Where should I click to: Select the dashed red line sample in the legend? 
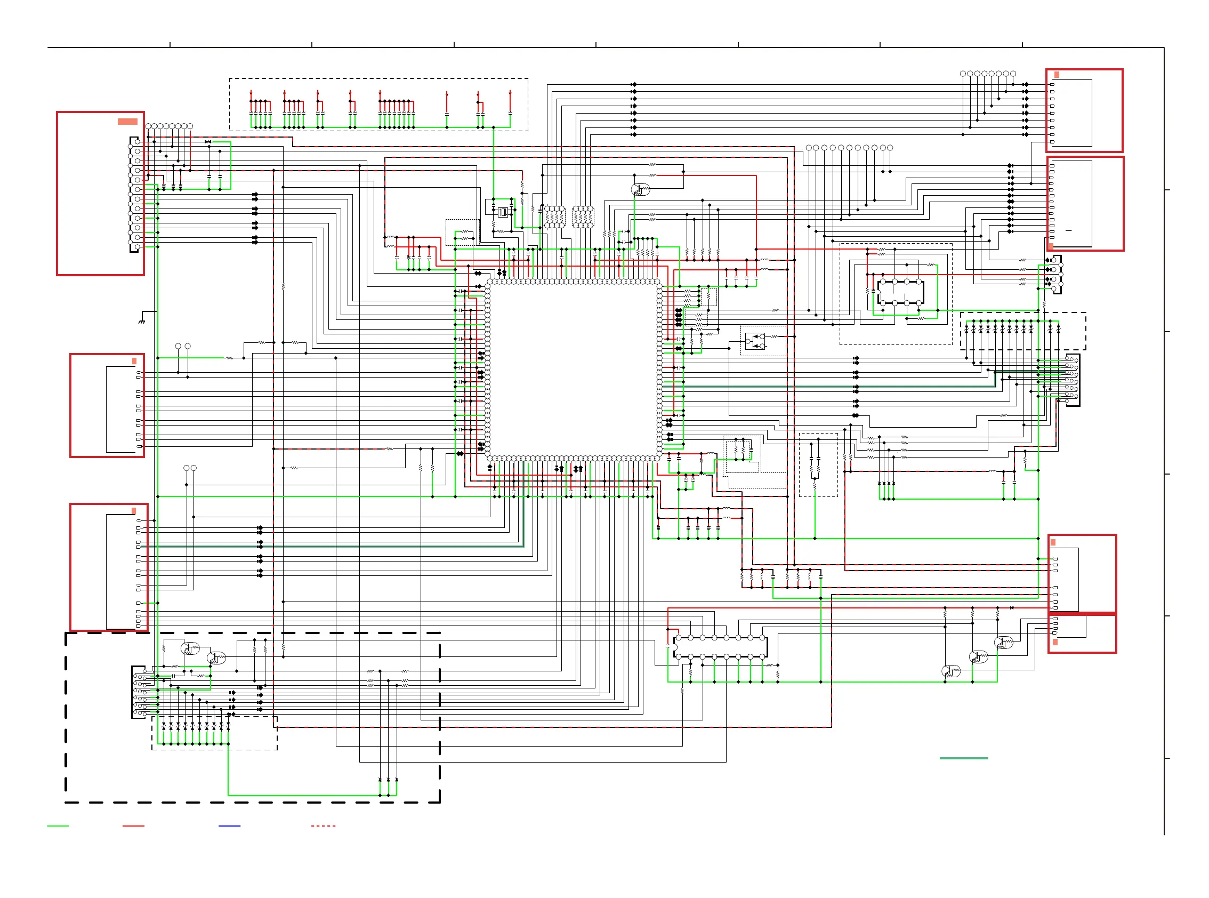323,826
